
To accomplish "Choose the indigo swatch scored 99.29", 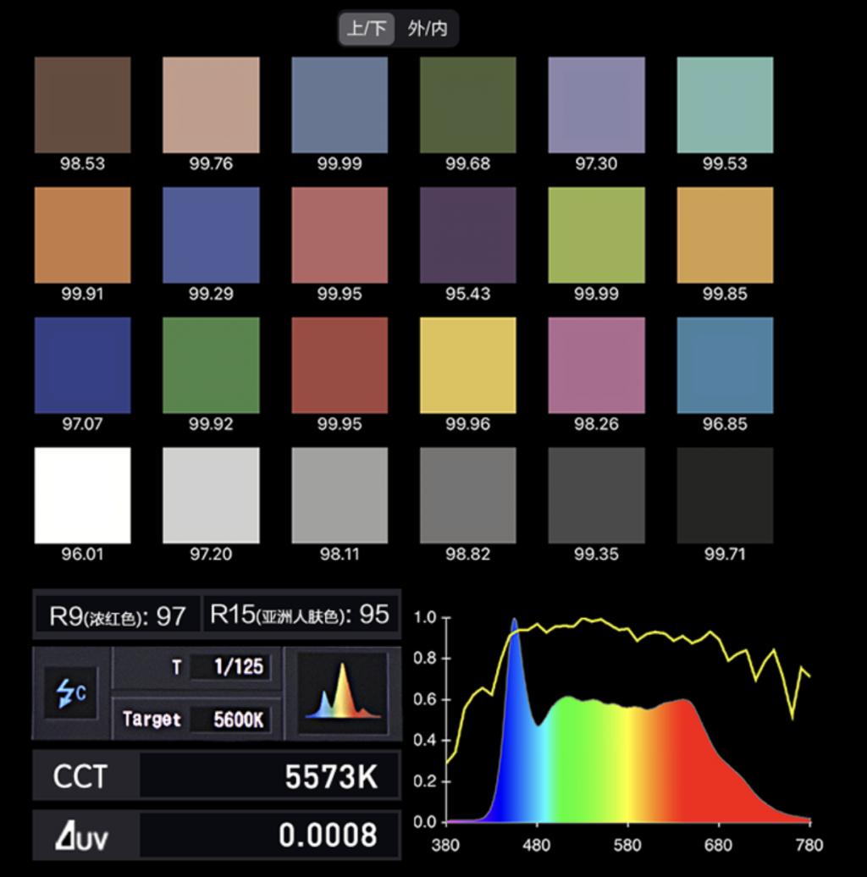I will (211, 235).
